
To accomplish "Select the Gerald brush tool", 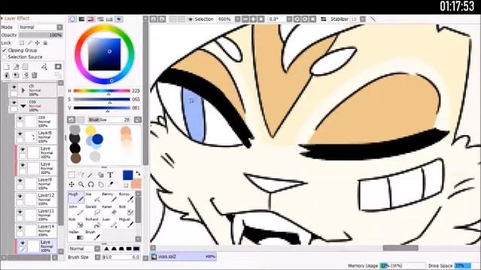I will (x=92, y=210).
